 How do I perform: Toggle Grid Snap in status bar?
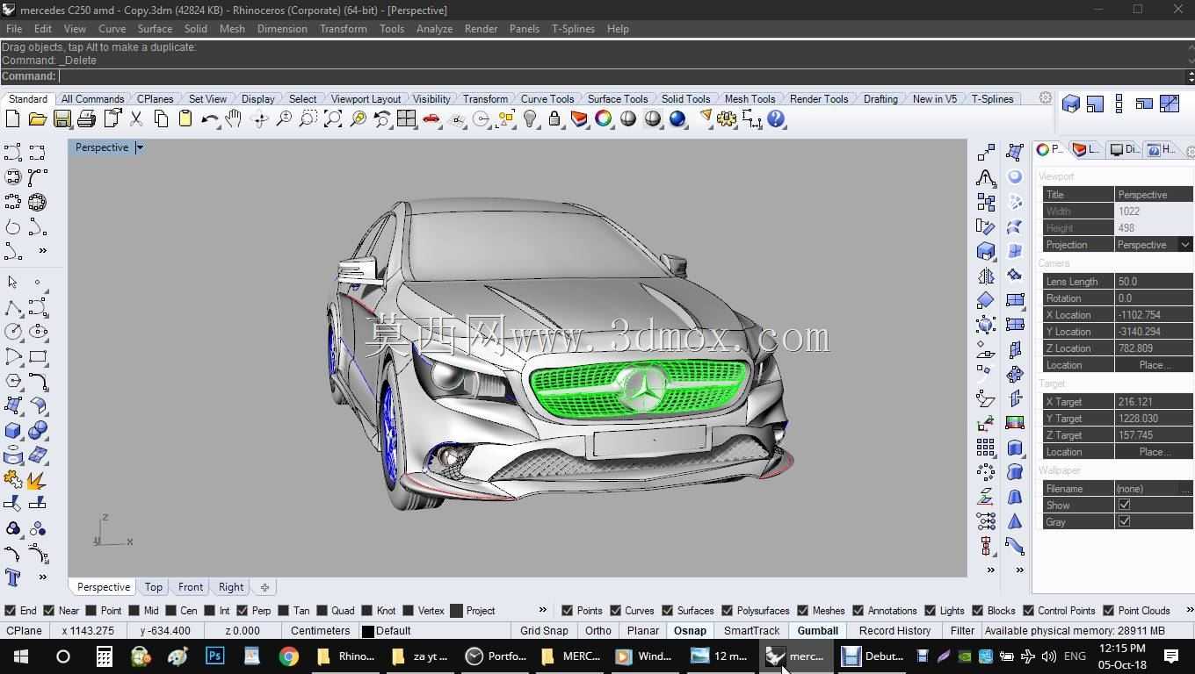coord(544,631)
